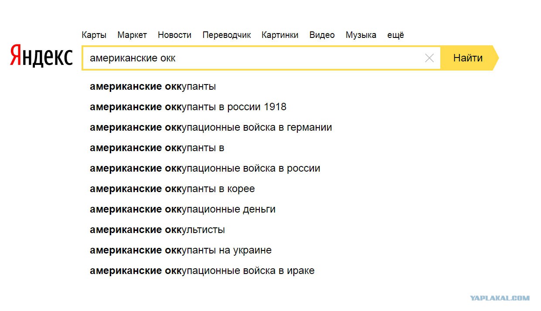Choose suggestion оккупанты в корее
Screen dimensions: 541x311
pos(172,189)
